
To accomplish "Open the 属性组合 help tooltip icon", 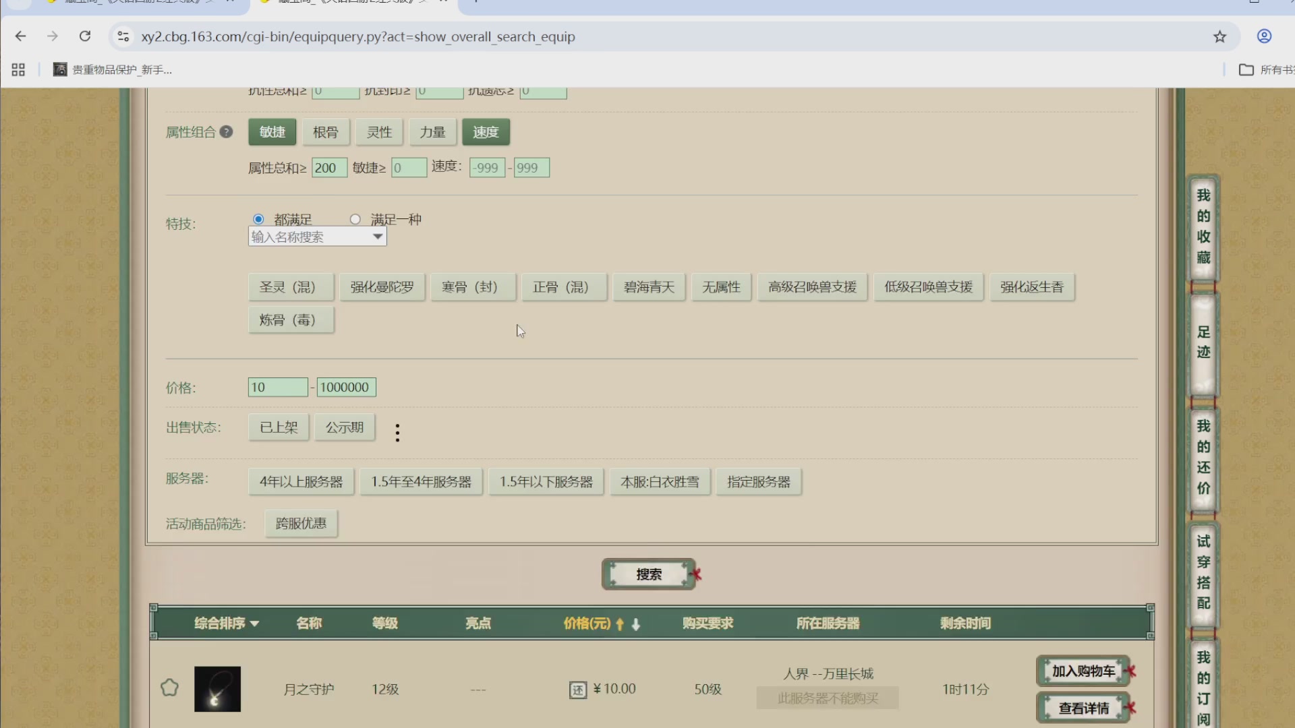I will click(227, 131).
